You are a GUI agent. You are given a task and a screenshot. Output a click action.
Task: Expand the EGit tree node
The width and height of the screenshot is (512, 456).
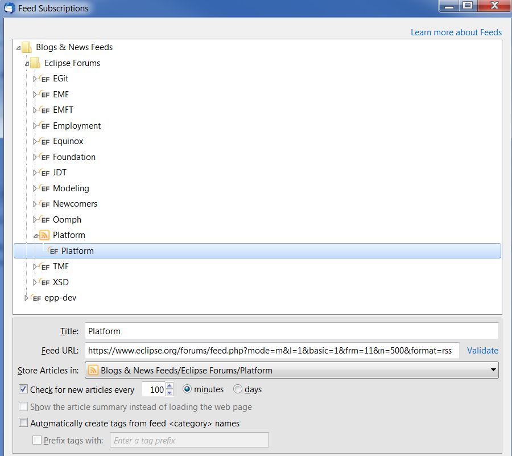35,79
